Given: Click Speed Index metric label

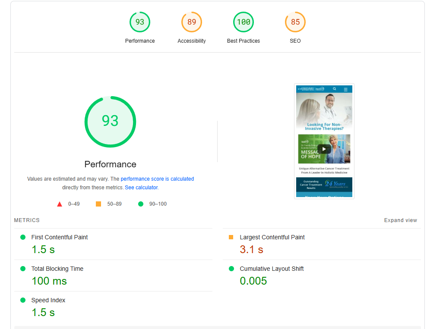Looking at the screenshot, I should [48, 300].
